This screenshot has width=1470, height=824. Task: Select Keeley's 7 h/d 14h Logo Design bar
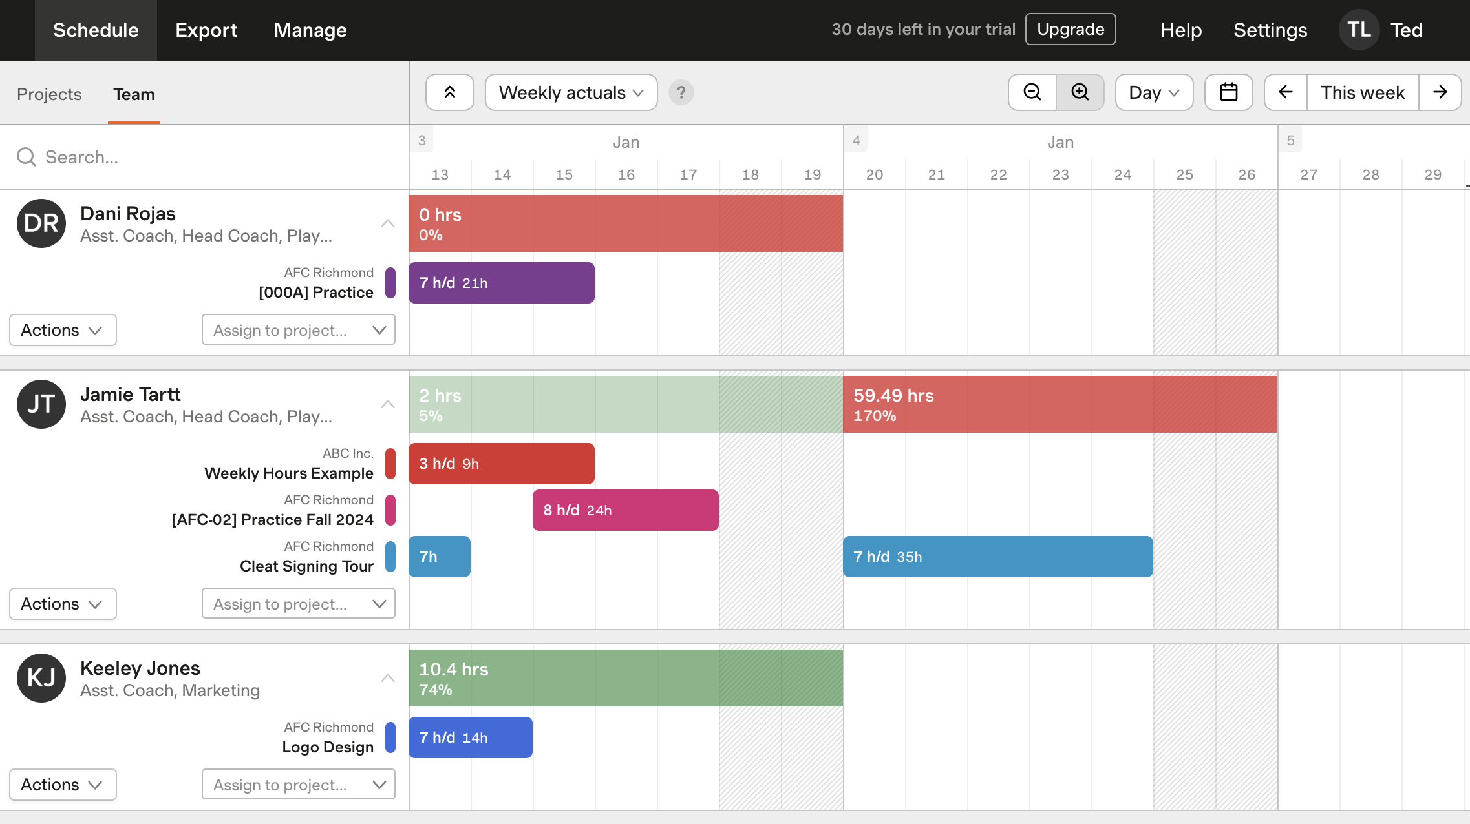coord(471,737)
